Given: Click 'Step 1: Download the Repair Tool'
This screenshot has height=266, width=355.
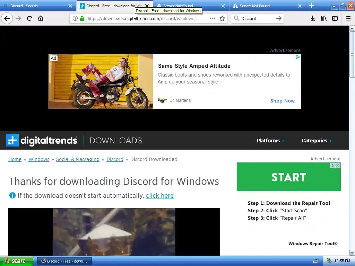Looking at the screenshot, I should pos(289,203).
